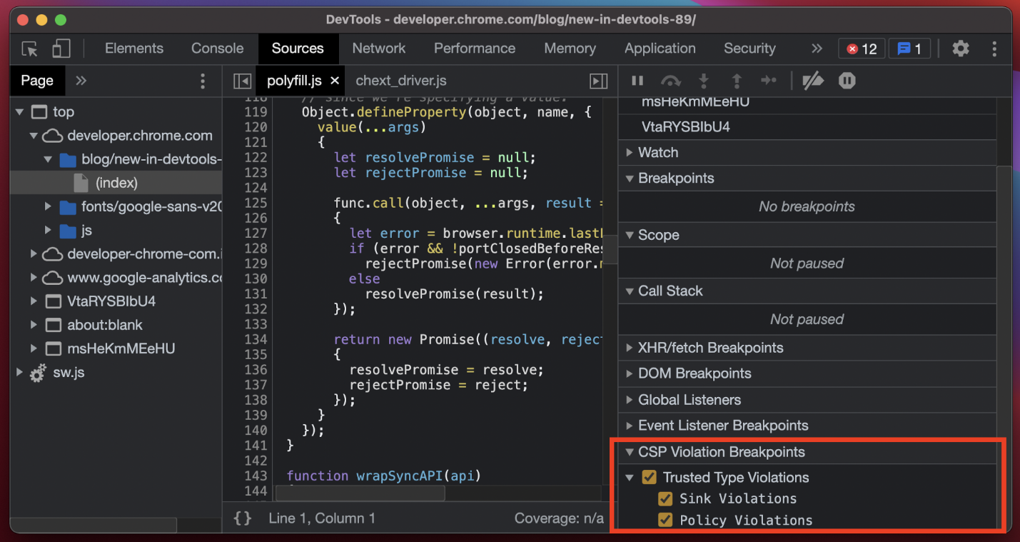Toggle the device toolbar icon

pos(61,49)
